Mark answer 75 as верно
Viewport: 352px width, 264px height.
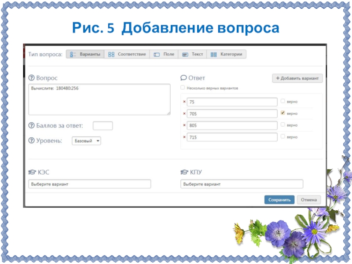click(282, 101)
